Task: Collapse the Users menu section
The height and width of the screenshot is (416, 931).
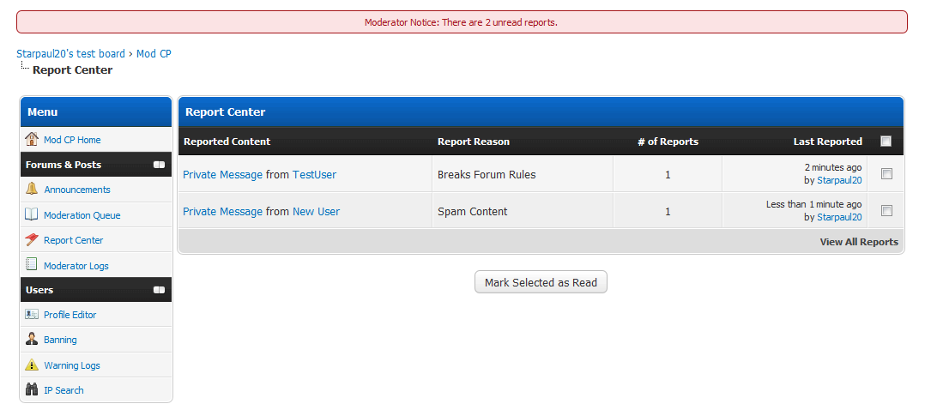Action: tap(159, 290)
